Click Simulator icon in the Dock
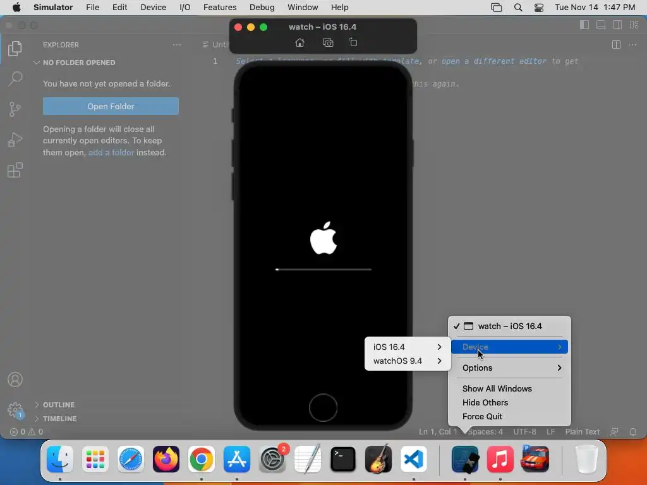647x485 pixels. [x=465, y=459]
